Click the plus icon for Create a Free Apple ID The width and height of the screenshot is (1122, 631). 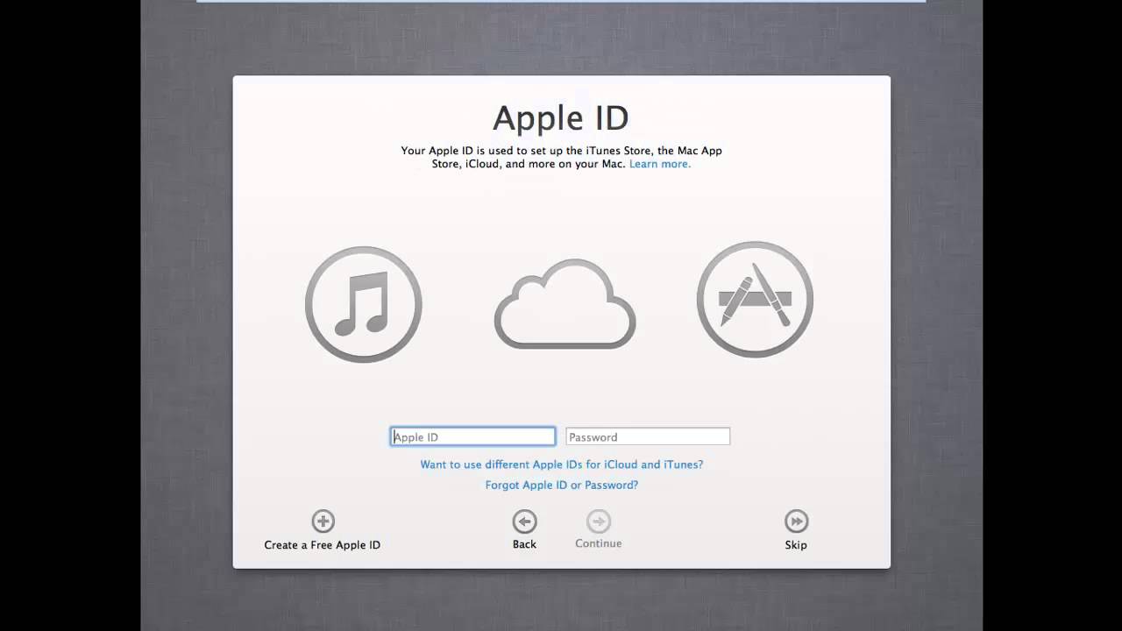coord(323,521)
